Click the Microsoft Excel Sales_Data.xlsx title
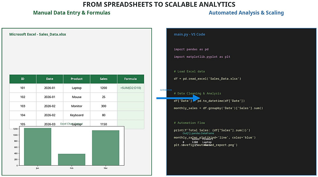The height and width of the screenshot is (177, 318). pos(38,34)
